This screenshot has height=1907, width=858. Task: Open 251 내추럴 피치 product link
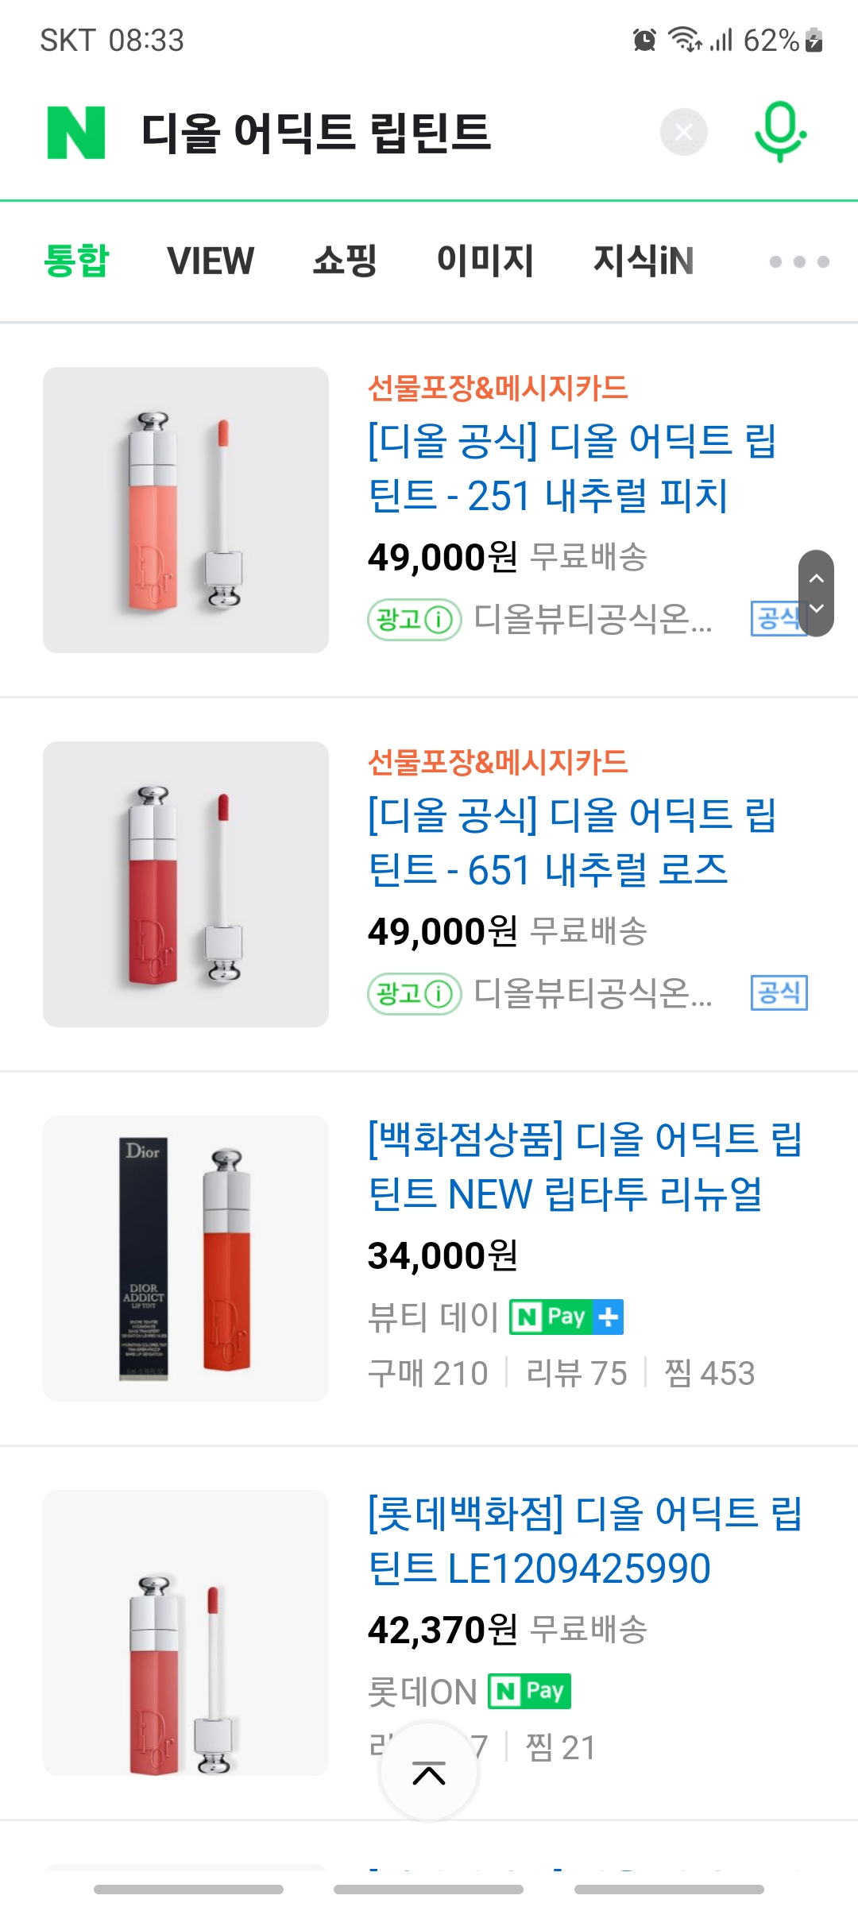point(570,468)
